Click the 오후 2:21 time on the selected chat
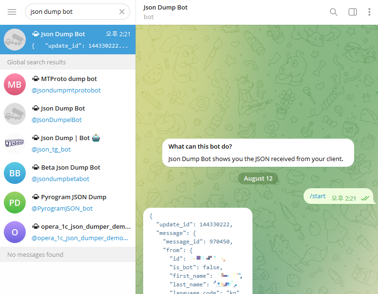Viewport: 378px width, 294px height. 118,34
